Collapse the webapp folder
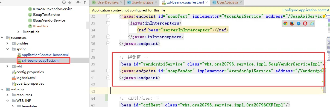The image size is (330, 107). [x=2, y=89]
